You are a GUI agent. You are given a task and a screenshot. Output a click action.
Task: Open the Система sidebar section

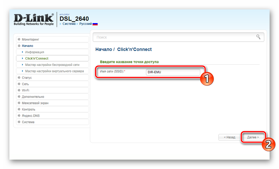click(53, 122)
